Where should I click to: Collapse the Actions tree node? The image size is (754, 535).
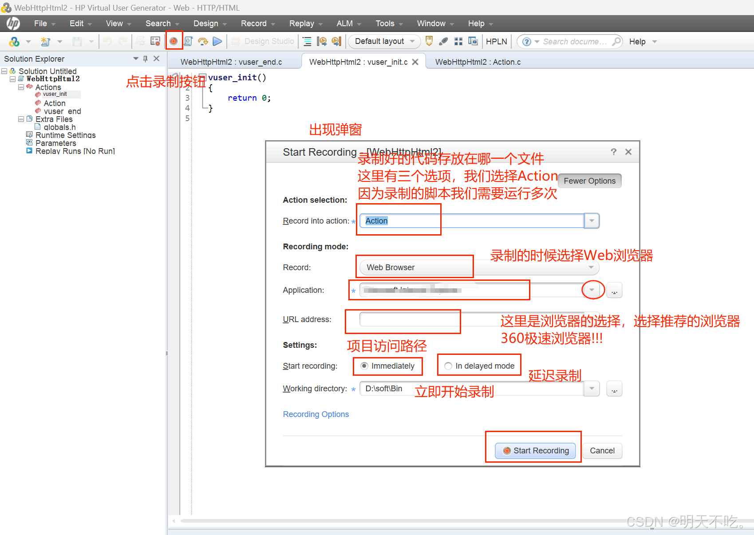coord(21,87)
